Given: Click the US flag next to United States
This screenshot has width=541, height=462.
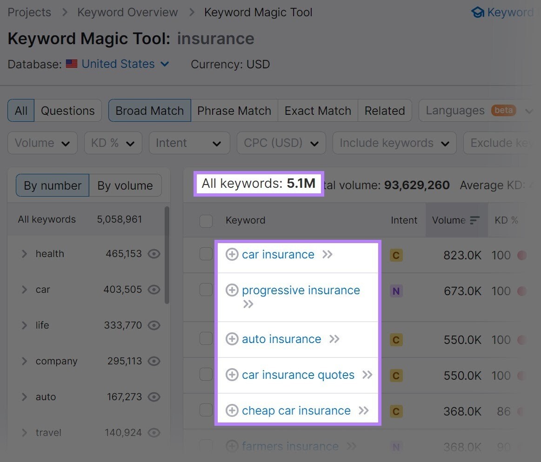Looking at the screenshot, I should pyautogui.click(x=71, y=64).
